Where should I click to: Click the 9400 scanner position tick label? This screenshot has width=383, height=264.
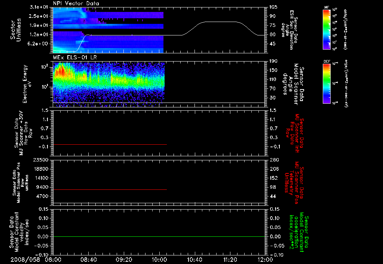[x=42, y=187]
